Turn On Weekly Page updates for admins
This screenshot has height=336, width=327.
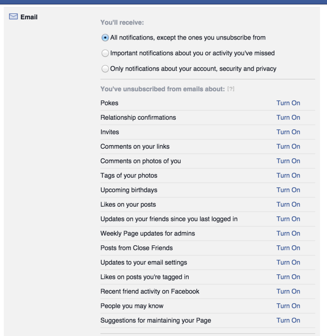point(288,234)
